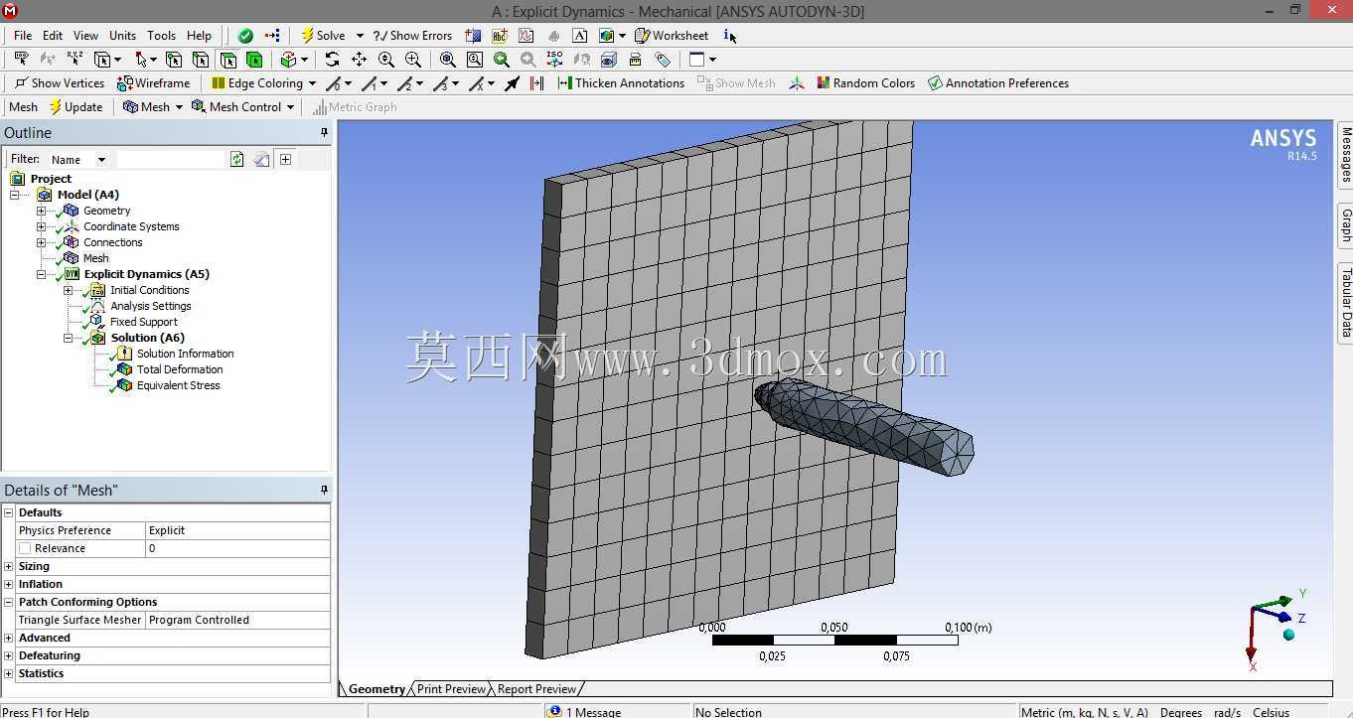Expand the Advanced section

point(9,638)
